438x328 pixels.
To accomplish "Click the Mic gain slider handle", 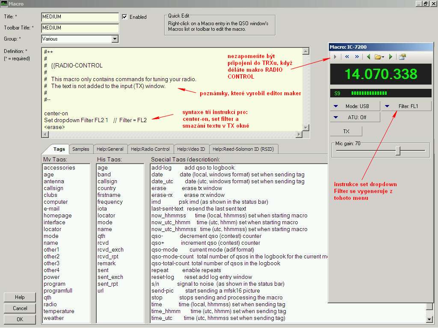I will 398,151.
